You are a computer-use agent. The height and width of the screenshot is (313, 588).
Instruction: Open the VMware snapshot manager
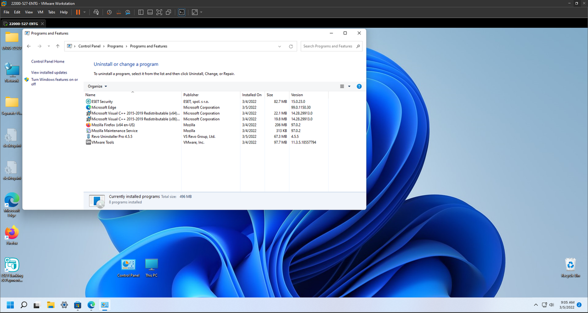click(x=128, y=12)
